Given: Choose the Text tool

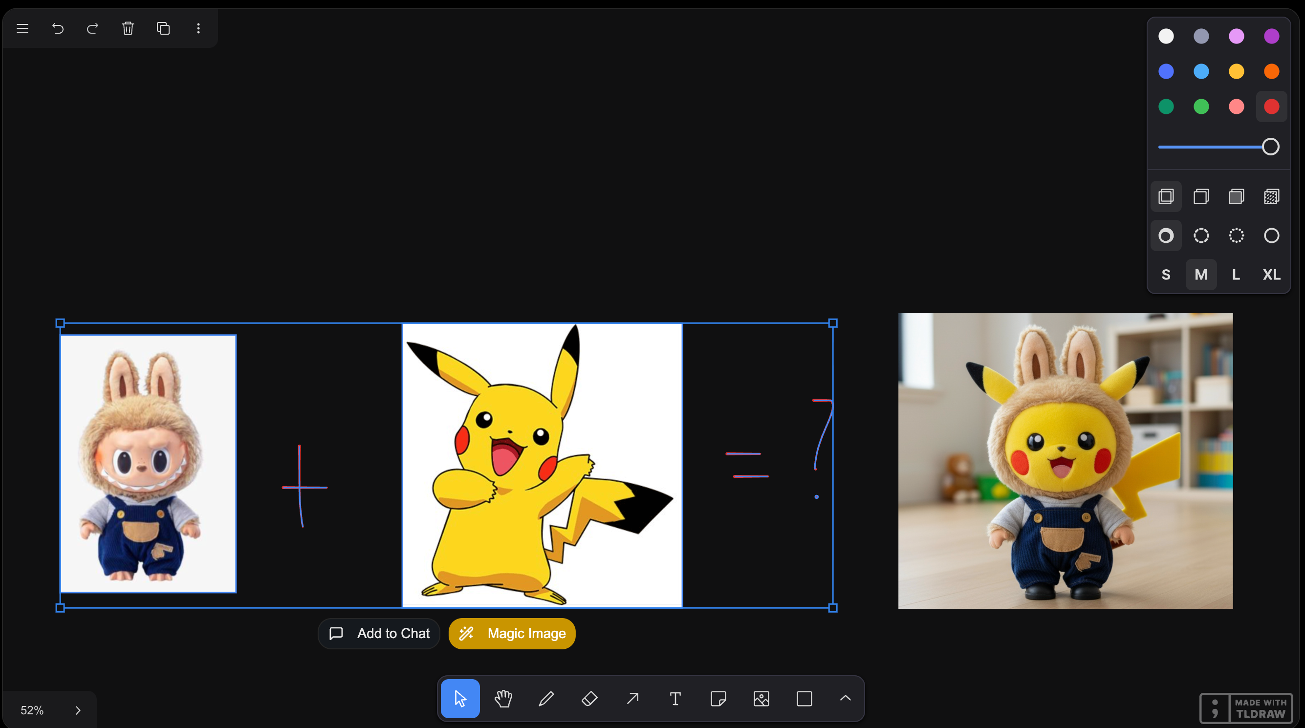Looking at the screenshot, I should [675, 699].
